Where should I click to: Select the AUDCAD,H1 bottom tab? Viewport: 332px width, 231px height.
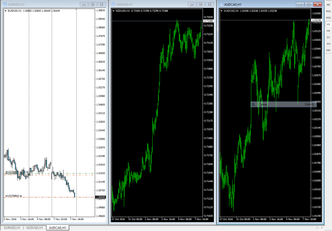point(57,228)
